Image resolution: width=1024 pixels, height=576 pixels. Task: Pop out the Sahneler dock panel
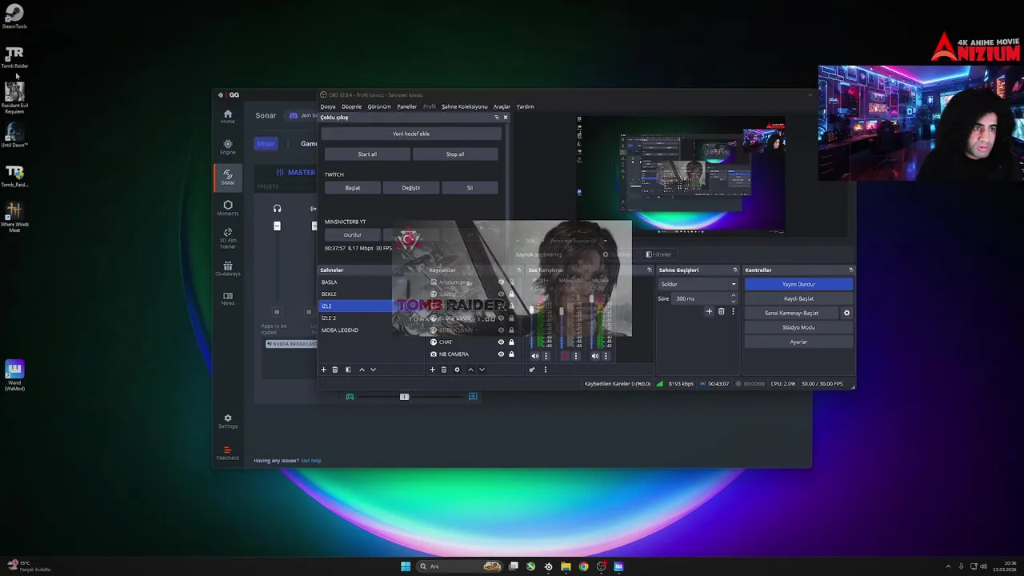418,270
